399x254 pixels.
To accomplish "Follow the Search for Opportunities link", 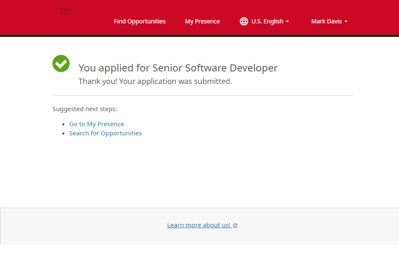I will click(x=105, y=133).
